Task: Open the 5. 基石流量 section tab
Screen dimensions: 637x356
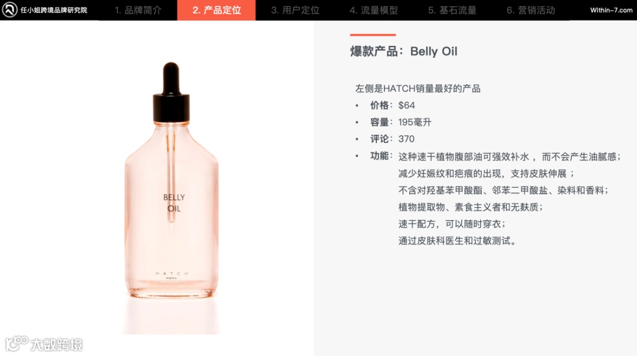Action: [x=452, y=10]
